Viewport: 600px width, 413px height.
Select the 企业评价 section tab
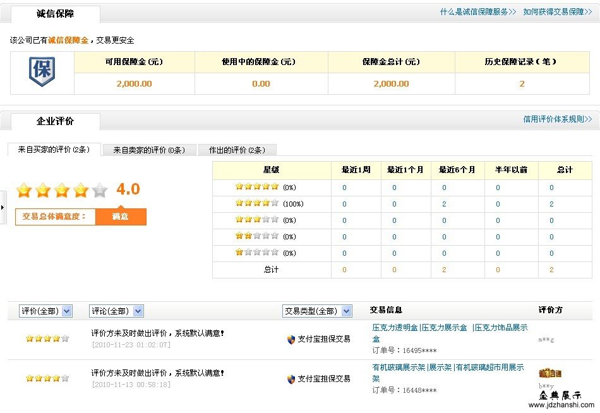56,121
